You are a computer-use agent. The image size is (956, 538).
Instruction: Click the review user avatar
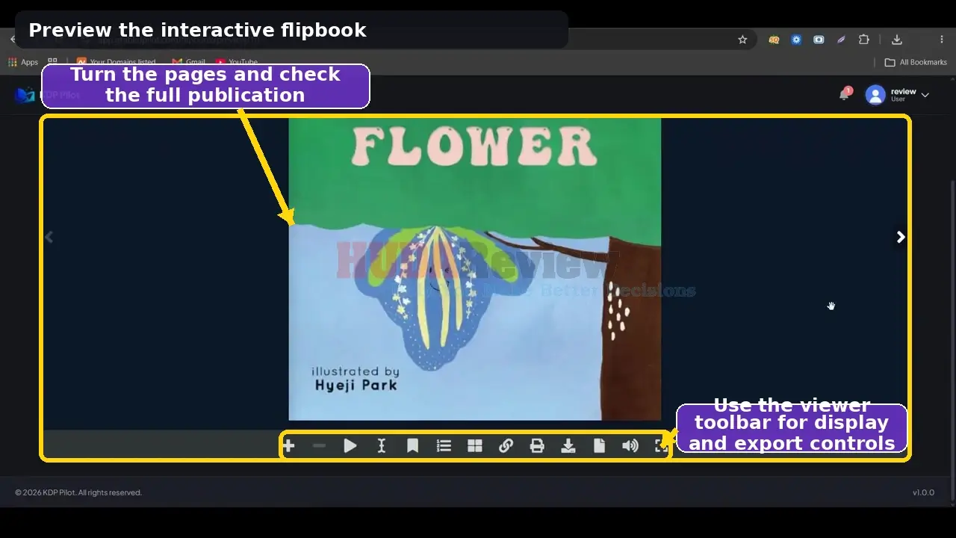pyautogui.click(x=875, y=95)
